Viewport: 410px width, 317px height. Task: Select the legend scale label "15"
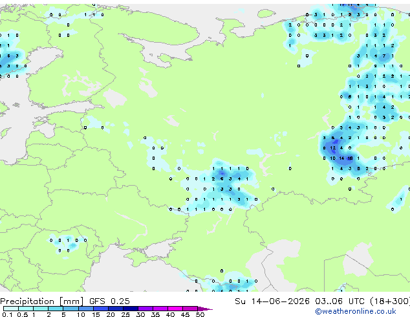(x=96, y=314)
